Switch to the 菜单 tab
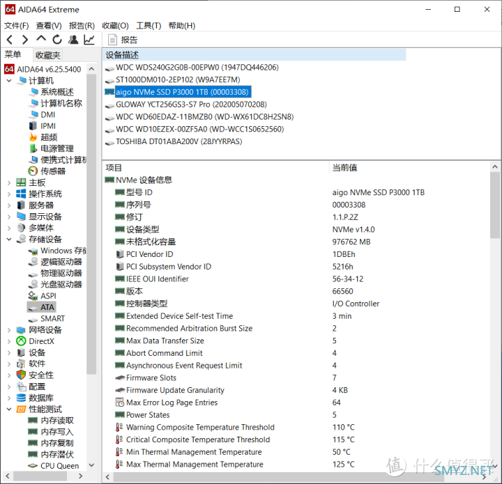 pos(13,54)
